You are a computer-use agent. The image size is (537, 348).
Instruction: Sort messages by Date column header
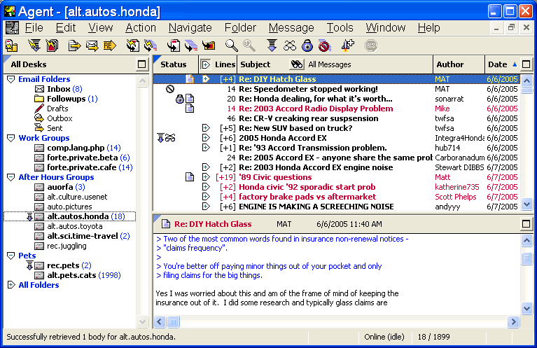[502, 64]
